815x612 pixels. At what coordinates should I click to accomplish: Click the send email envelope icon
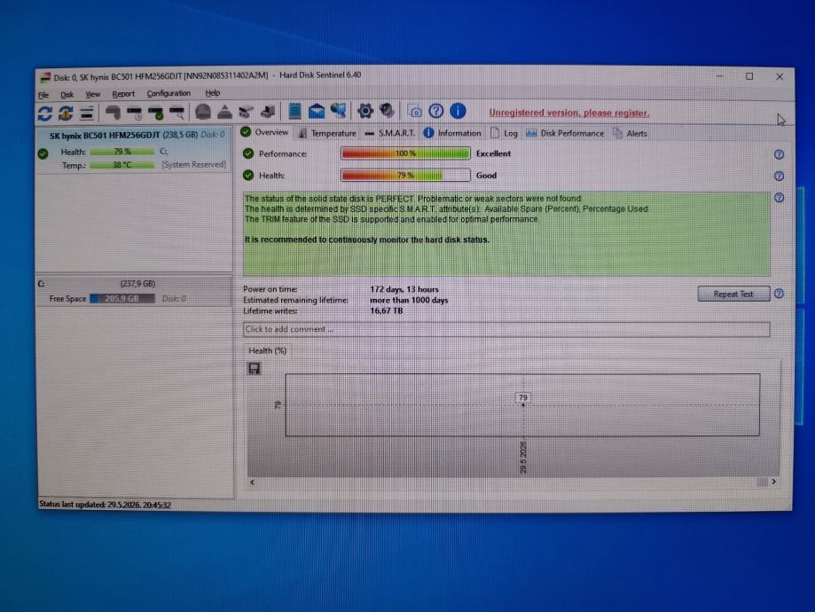(316, 111)
